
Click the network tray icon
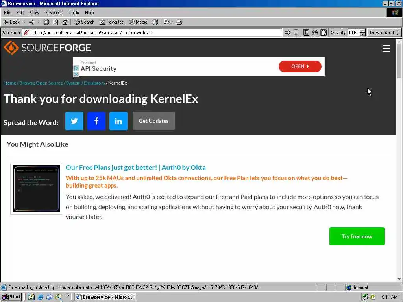point(365,297)
